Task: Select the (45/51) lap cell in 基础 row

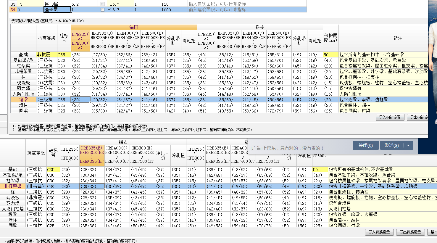Action: [254, 55]
